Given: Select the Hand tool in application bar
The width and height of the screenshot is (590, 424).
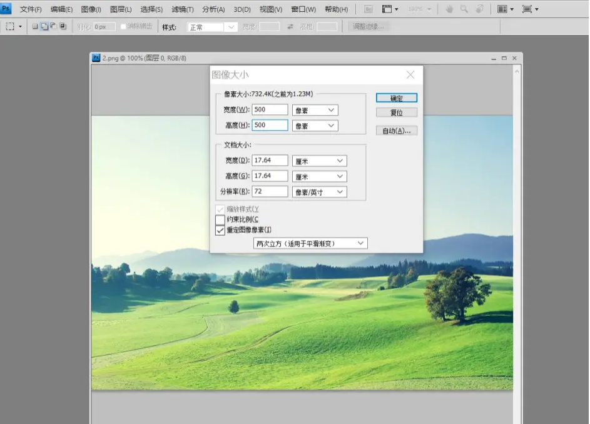Looking at the screenshot, I should pyautogui.click(x=449, y=9).
